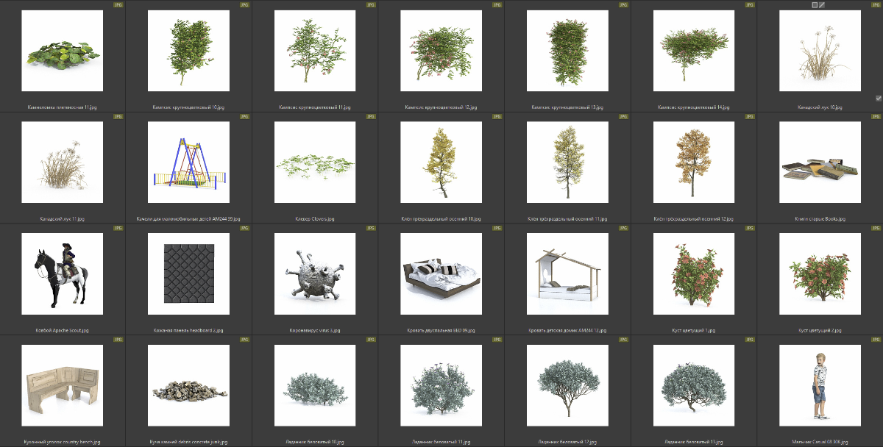This screenshot has height=447, width=883.
Task: Select the leather headboard panel thumbnail
Action: pos(189,273)
